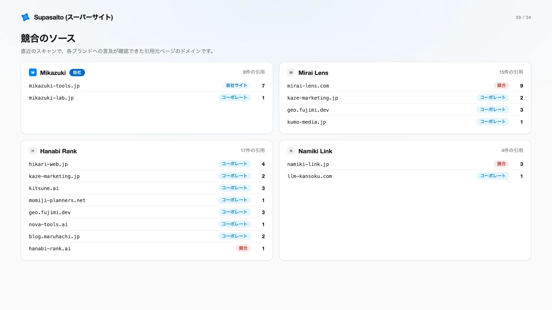Select the mirai-lens.com domain

click(308, 86)
